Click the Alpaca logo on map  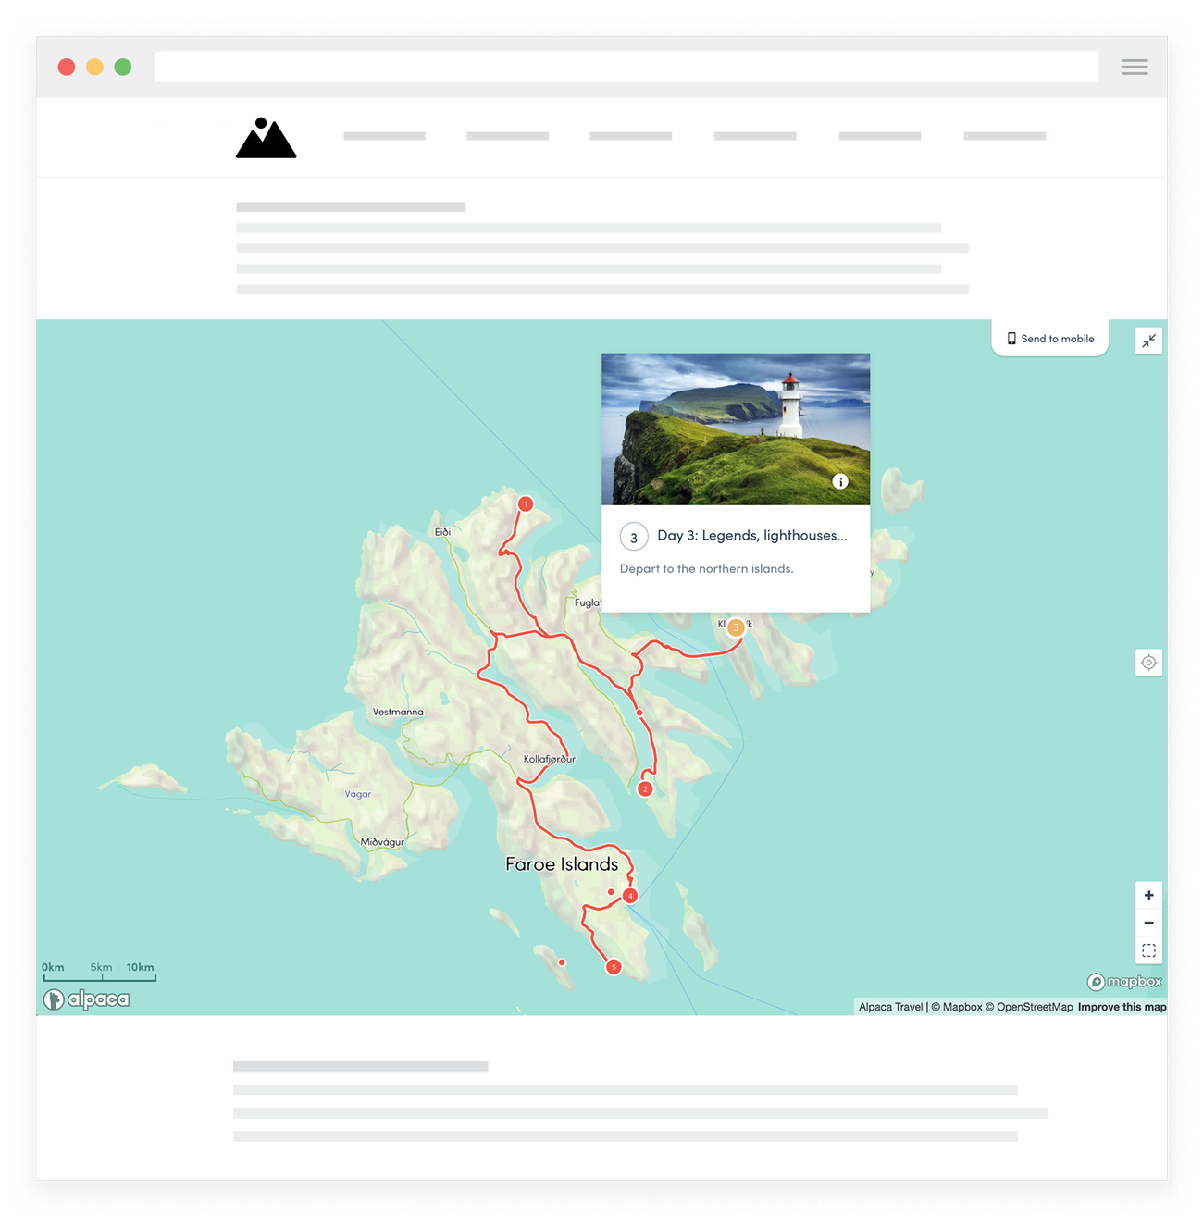[x=86, y=999]
